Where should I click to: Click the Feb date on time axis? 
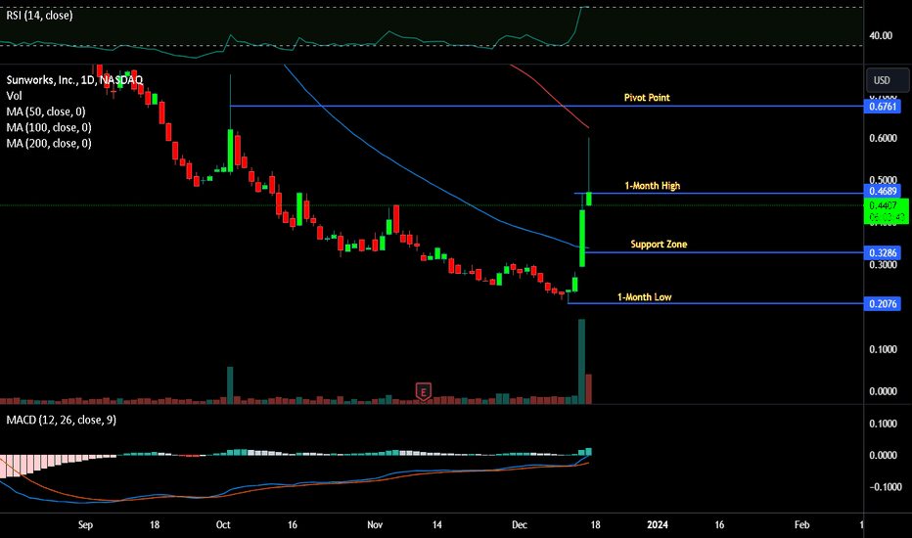coord(802,524)
